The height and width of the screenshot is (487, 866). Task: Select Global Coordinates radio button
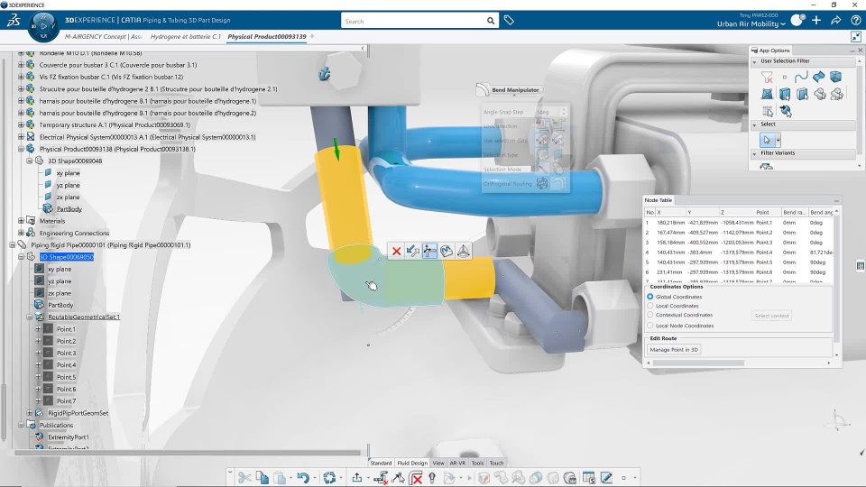click(x=650, y=297)
